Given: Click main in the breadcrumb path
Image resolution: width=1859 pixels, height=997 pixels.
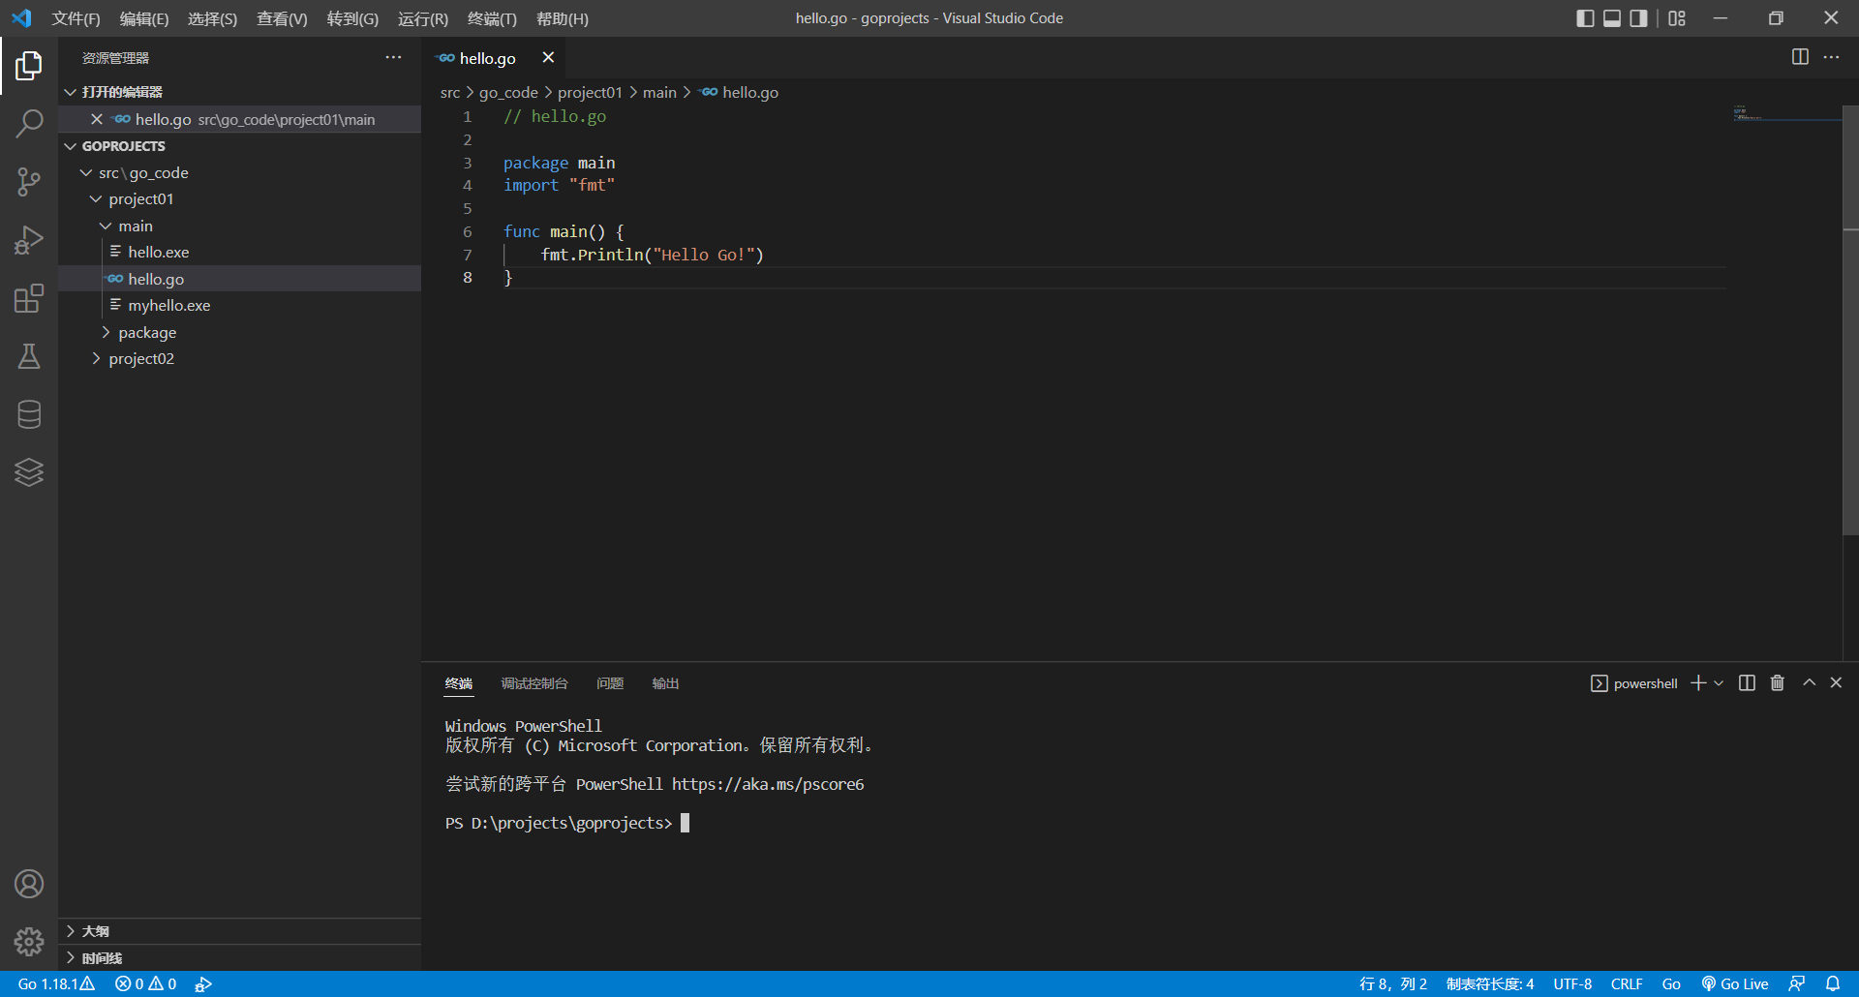Looking at the screenshot, I should tap(659, 92).
